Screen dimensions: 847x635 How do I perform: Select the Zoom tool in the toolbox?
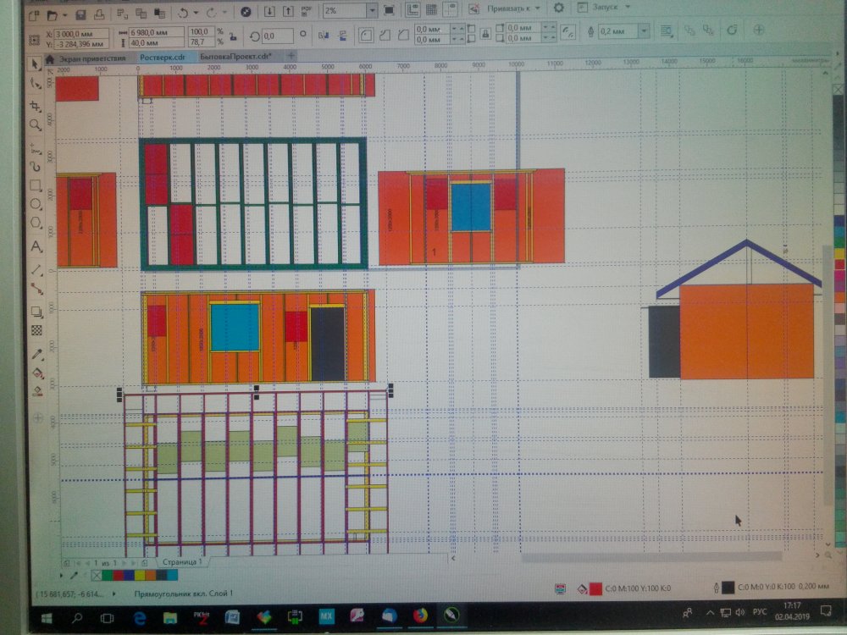[x=36, y=125]
